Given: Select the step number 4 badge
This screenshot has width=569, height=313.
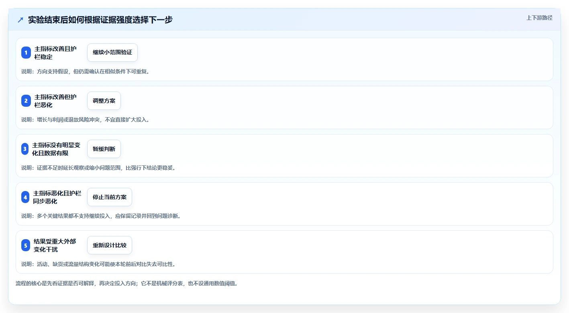Looking at the screenshot, I should coord(25,197).
